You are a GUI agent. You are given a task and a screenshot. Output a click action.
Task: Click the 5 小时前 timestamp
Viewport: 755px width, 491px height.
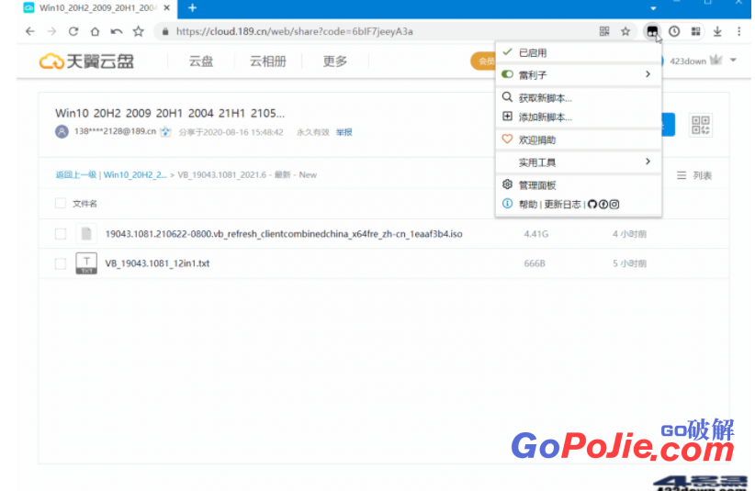629,263
